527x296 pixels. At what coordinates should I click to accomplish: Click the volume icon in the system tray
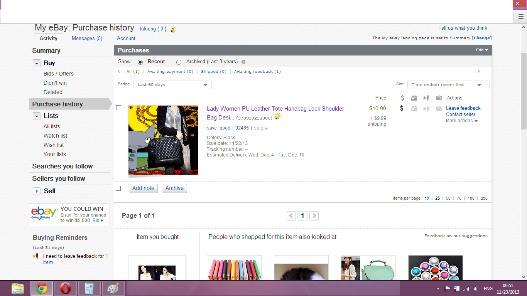tap(476, 289)
